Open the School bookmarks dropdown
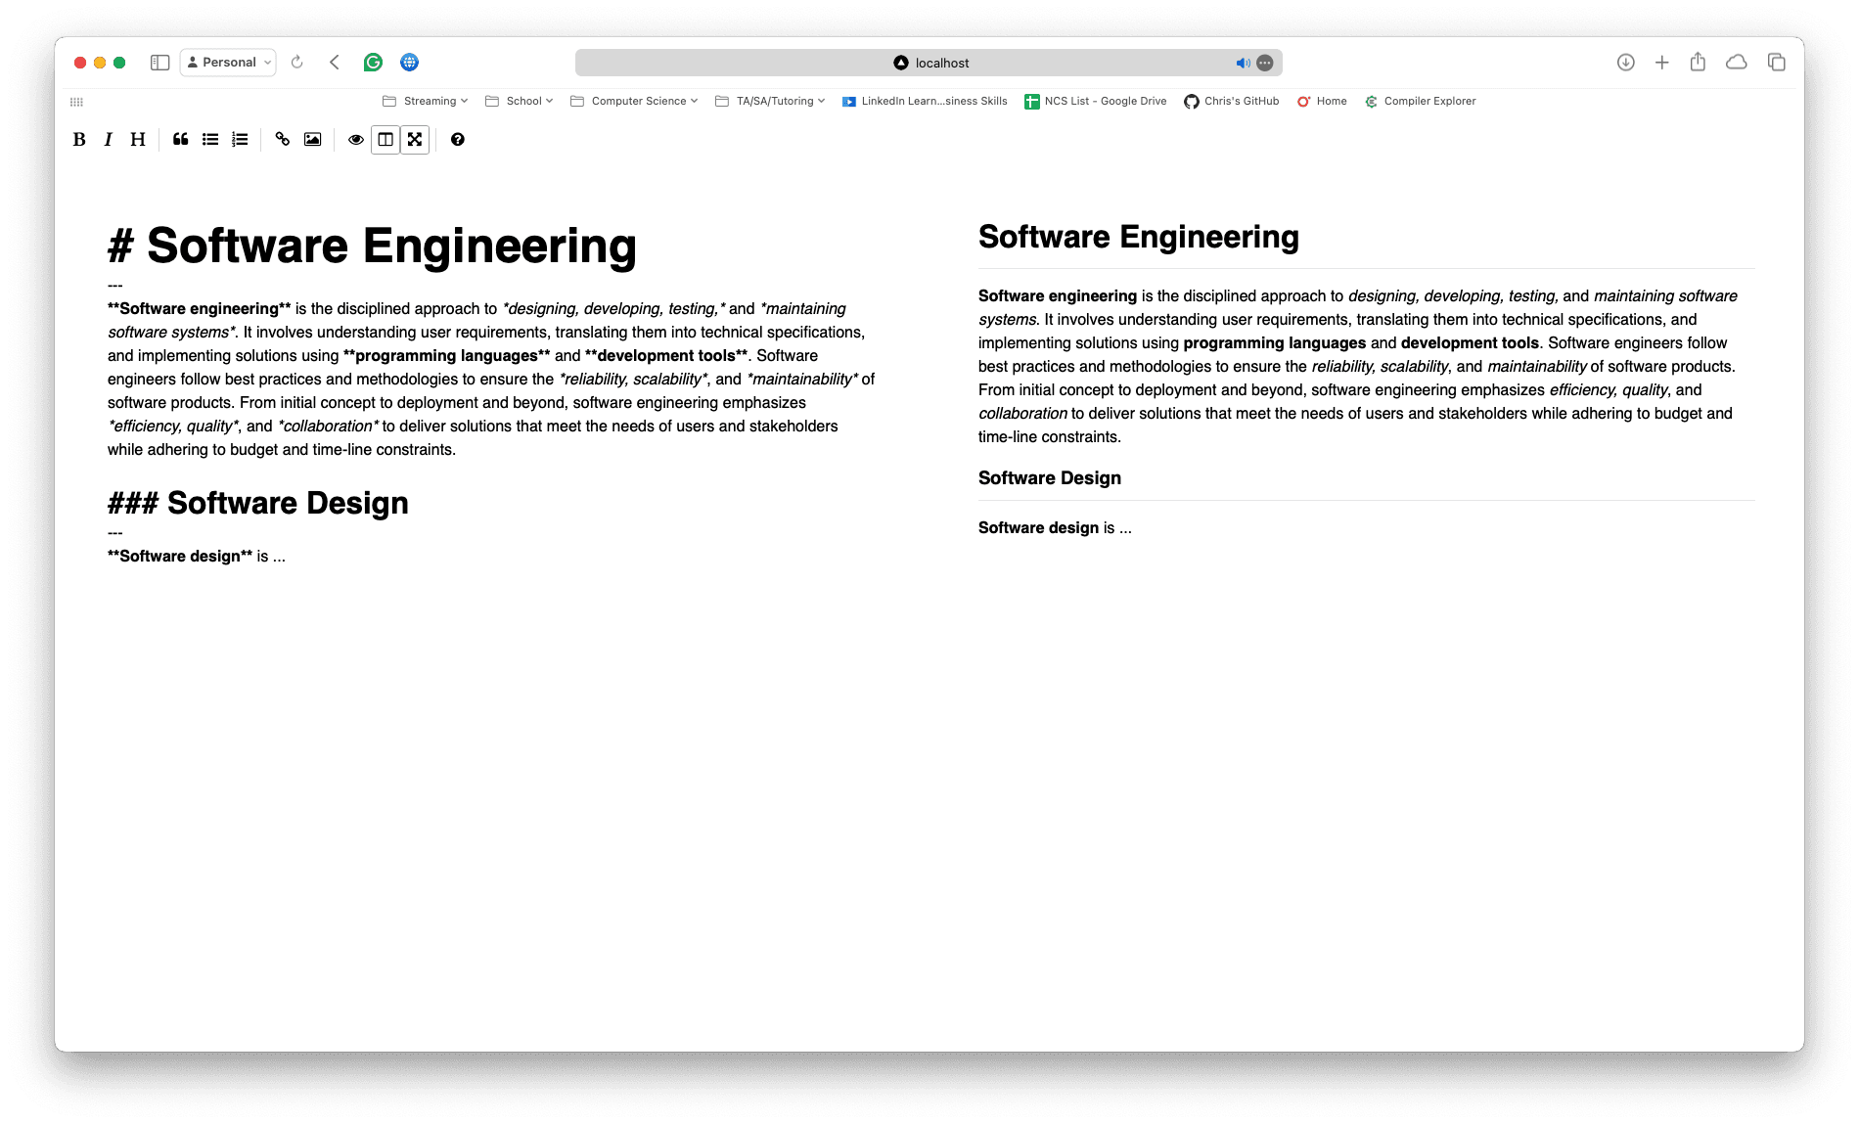Viewport: 1859px width, 1124px height. pos(520,101)
